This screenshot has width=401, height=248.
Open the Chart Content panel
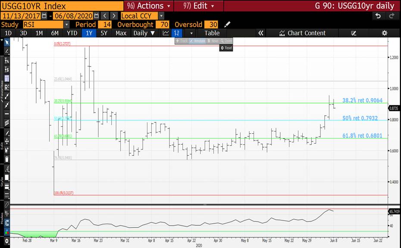click(303, 33)
